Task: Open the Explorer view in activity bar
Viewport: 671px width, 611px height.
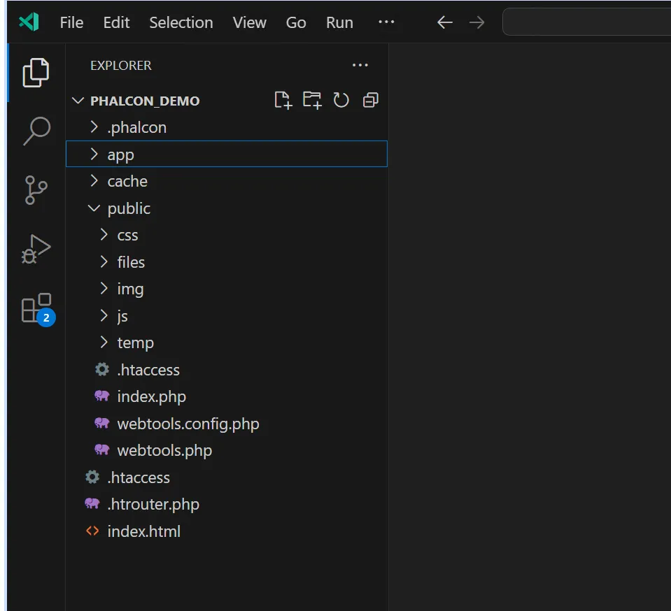Action: pyautogui.click(x=36, y=73)
